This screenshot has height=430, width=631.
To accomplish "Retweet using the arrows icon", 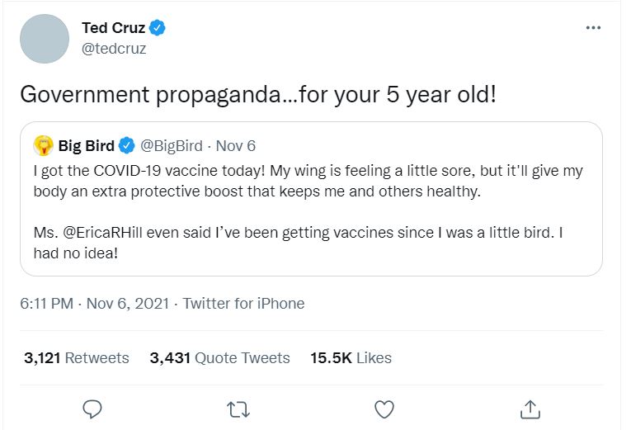I will (x=238, y=409).
